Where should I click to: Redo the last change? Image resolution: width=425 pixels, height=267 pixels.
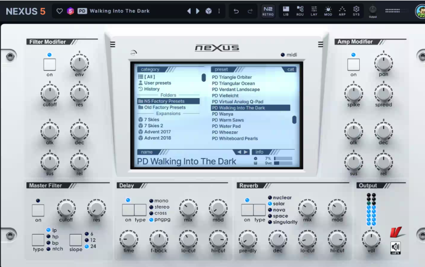[250, 11]
